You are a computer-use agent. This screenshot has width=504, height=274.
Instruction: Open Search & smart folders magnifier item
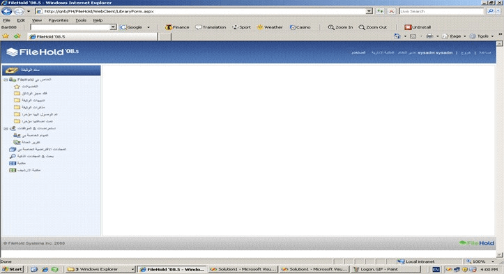click(31, 156)
